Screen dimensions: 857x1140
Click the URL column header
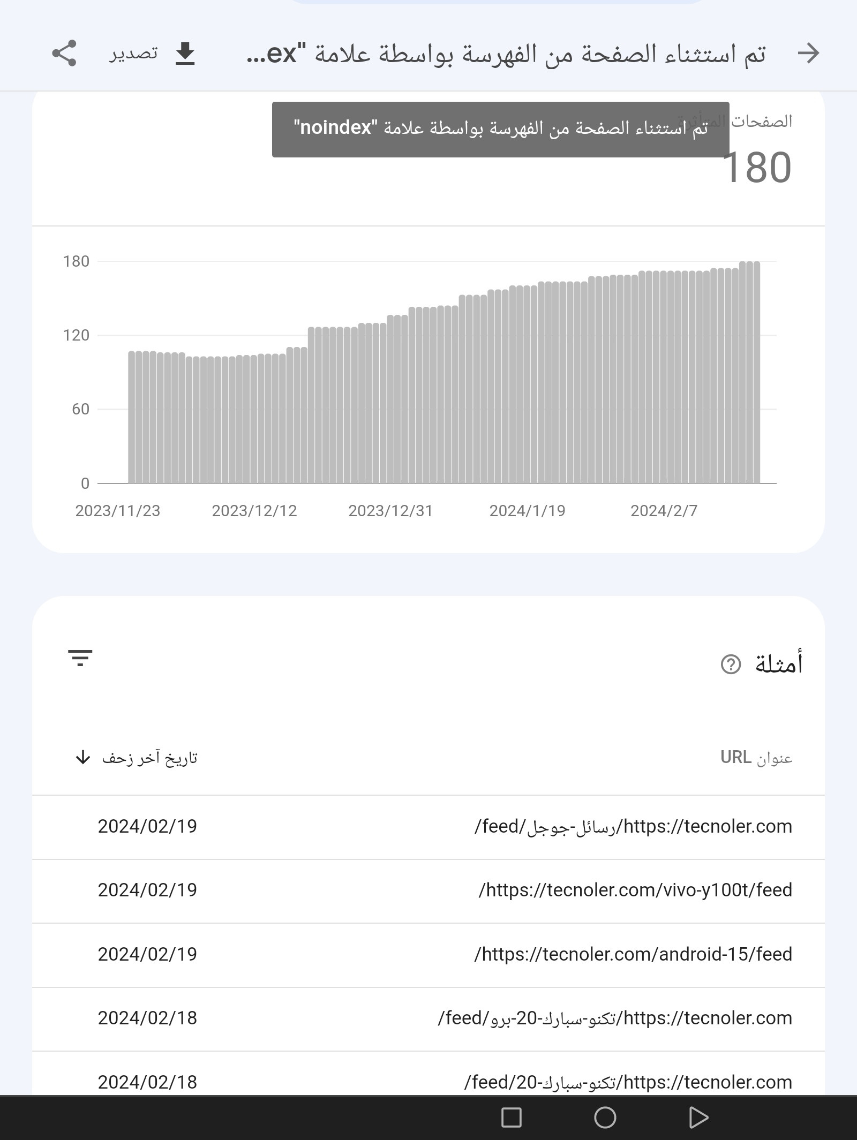pyautogui.click(x=756, y=758)
